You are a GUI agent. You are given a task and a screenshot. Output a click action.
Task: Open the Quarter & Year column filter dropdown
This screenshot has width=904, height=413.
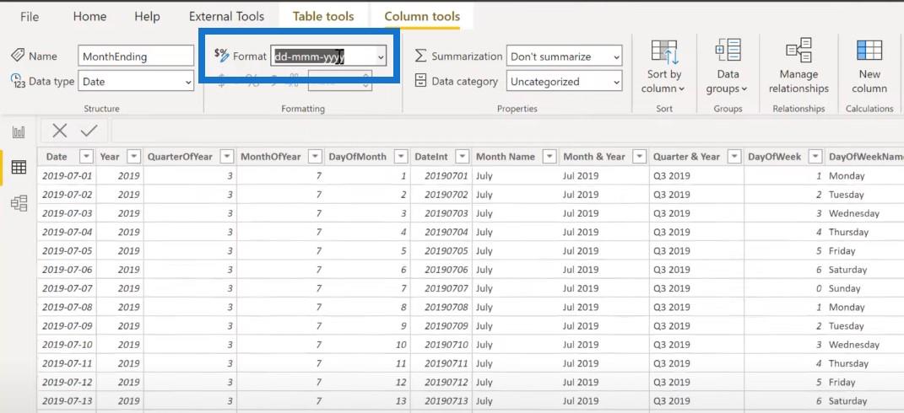pyautogui.click(x=734, y=157)
